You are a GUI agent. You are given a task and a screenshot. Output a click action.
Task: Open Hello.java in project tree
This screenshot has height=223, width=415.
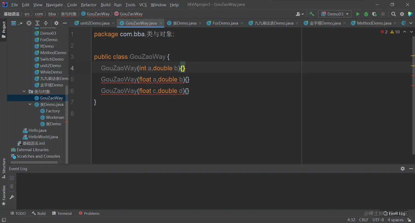[x=37, y=130]
